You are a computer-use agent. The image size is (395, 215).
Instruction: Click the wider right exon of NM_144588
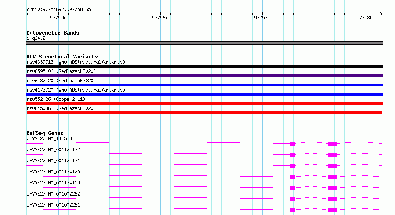332,144
